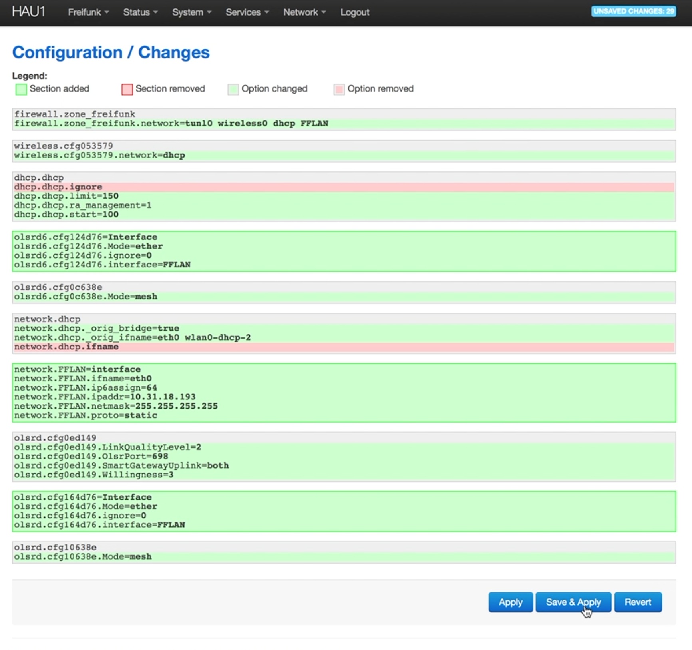Click the HAU1 hostname brand link
This screenshot has height=650, width=692.
tap(28, 12)
